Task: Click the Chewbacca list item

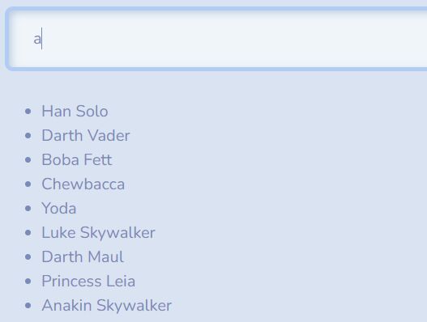Action: [83, 184]
